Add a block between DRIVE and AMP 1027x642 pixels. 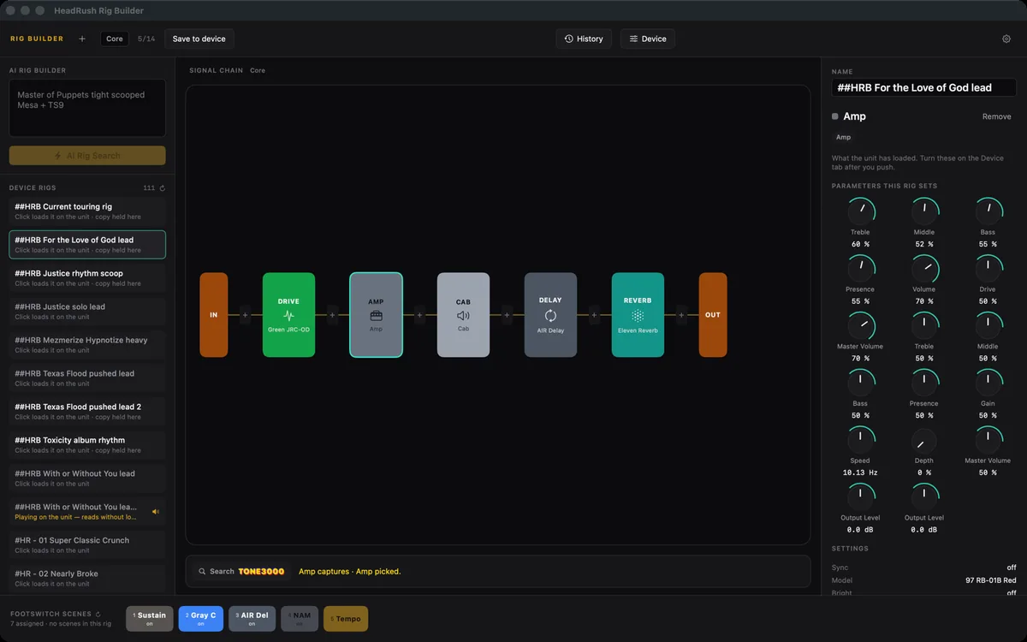[332, 315]
